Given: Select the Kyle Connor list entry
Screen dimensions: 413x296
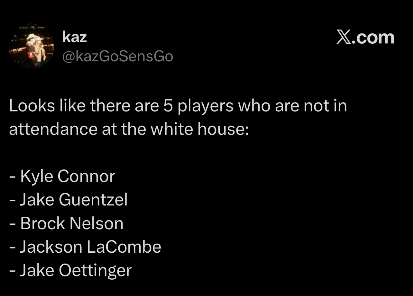Looking at the screenshot, I should tap(67, 176).
